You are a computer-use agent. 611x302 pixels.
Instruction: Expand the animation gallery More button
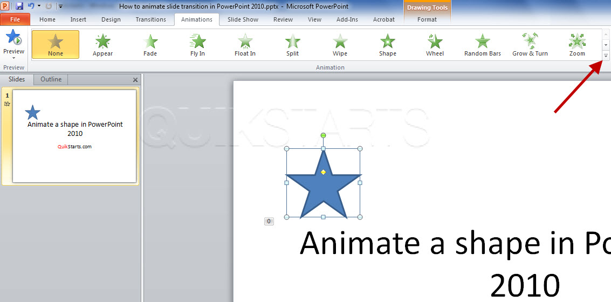(x=606, y=56)
